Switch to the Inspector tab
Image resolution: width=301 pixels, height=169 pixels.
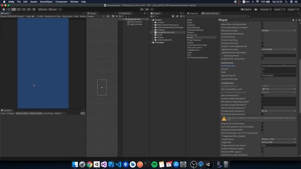point(192,14)
